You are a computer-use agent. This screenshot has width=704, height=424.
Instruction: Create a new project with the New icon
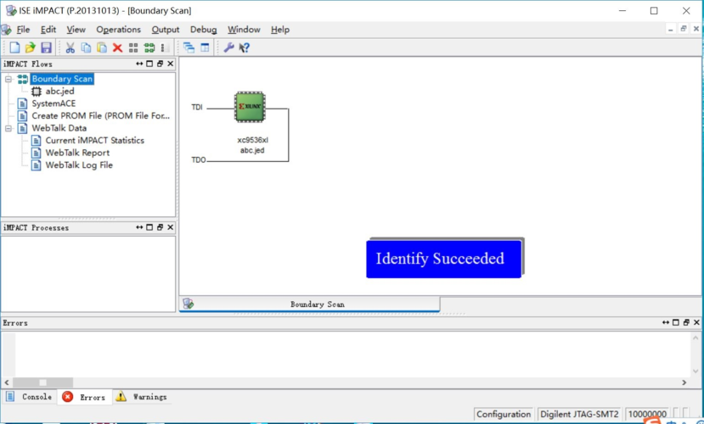pos(14,47)
